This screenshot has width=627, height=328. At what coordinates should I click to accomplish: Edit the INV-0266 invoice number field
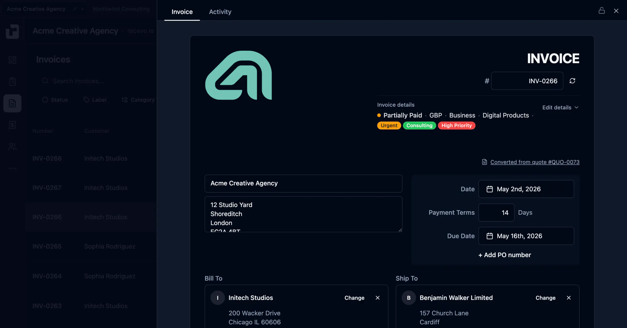[527, 81]
